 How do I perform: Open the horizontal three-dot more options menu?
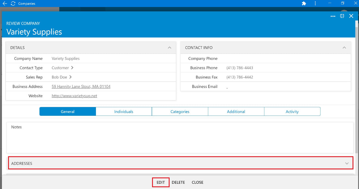pos(333,16)
